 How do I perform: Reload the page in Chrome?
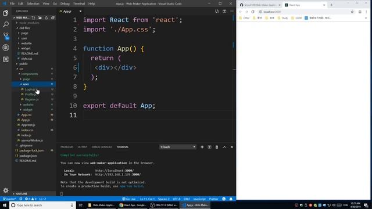click(x=253, y=12)
